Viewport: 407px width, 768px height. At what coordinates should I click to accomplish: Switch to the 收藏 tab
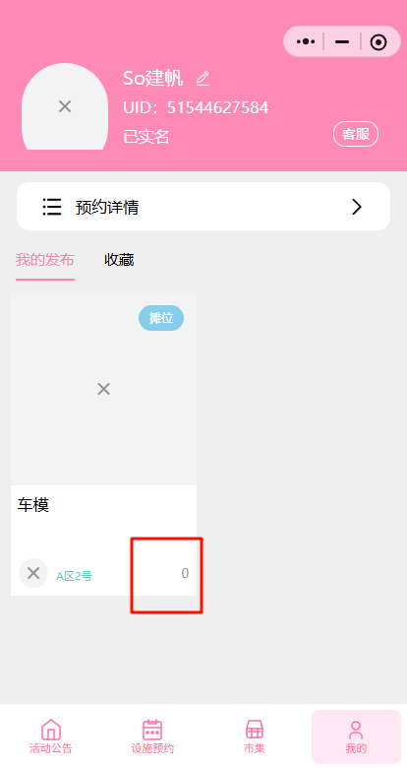119,260
